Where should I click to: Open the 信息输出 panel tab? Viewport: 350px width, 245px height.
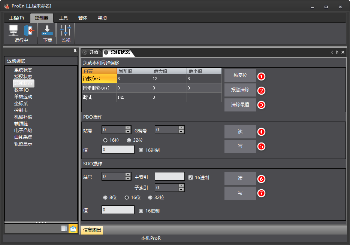tap(92, 230)
